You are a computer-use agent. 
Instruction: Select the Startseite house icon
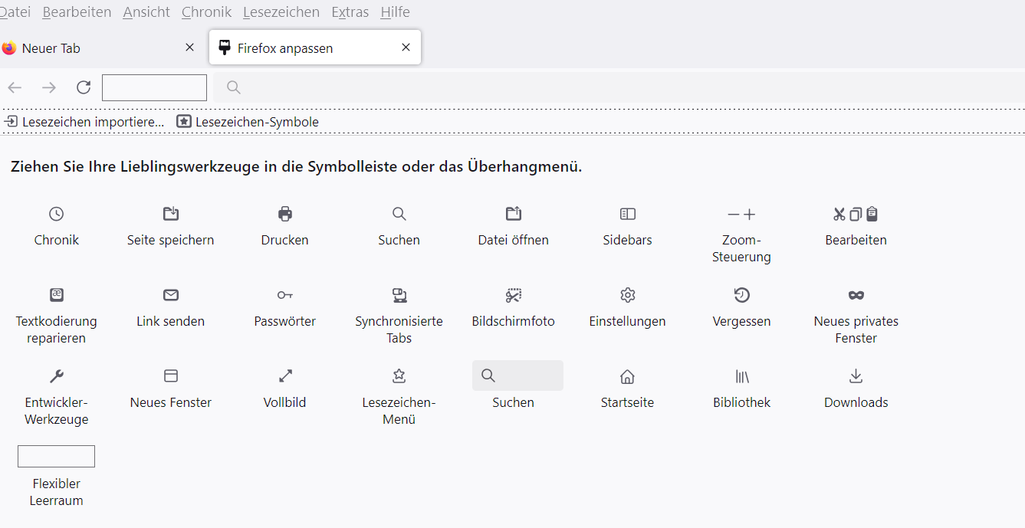pyautogui.click(x=628, y=376)
